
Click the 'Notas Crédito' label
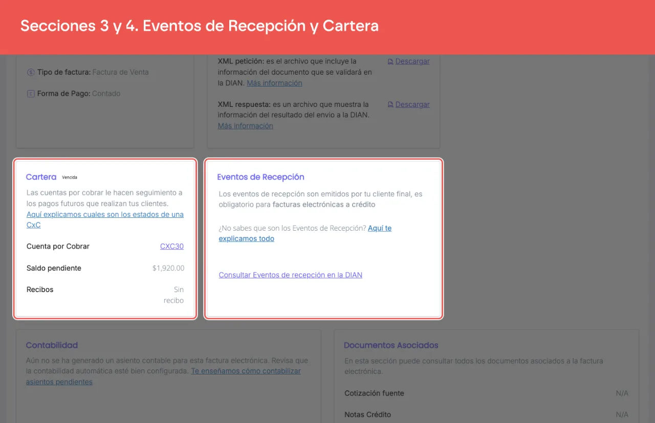367,415
